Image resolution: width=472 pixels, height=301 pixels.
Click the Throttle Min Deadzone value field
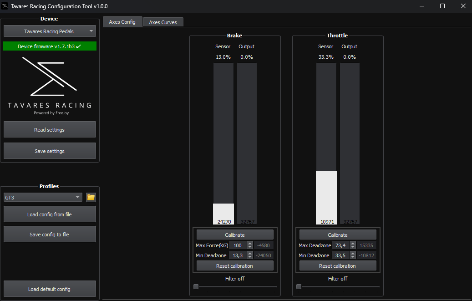pyautogui.click(x=340, y=255)
